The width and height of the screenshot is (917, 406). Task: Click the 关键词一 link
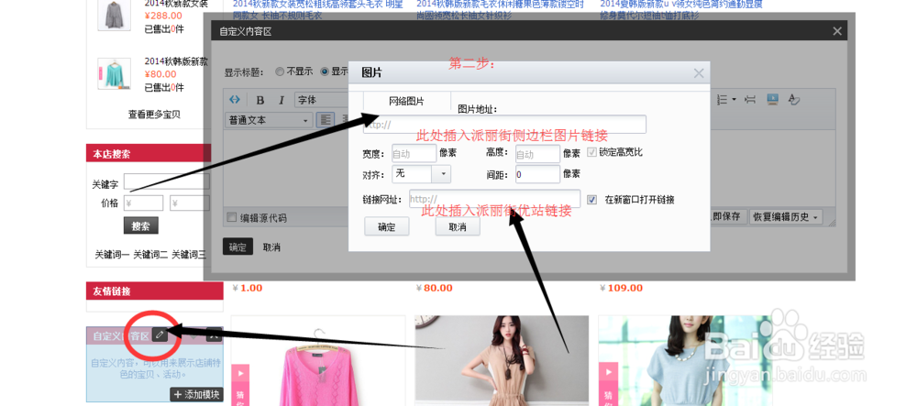point(112,255)
